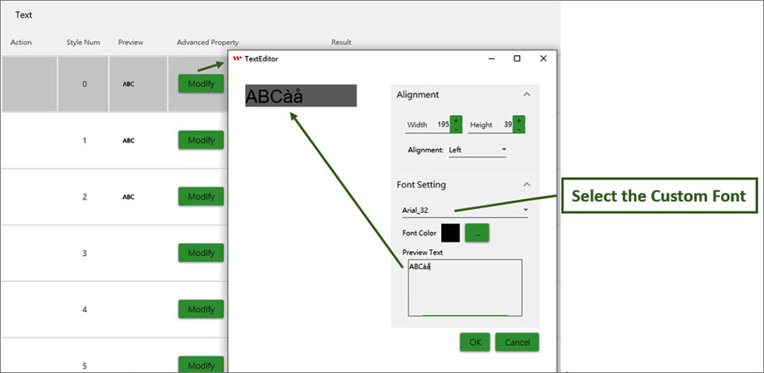
Task: Confirm TextEditor with OK button
Action: [x=475, y=343]
